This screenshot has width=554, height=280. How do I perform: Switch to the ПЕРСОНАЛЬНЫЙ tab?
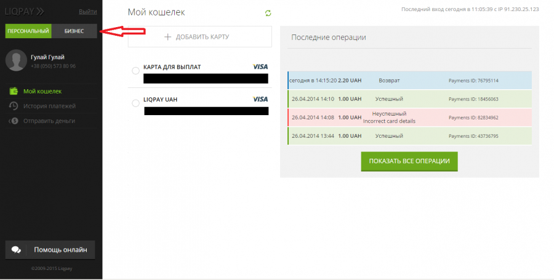[28, 31]
